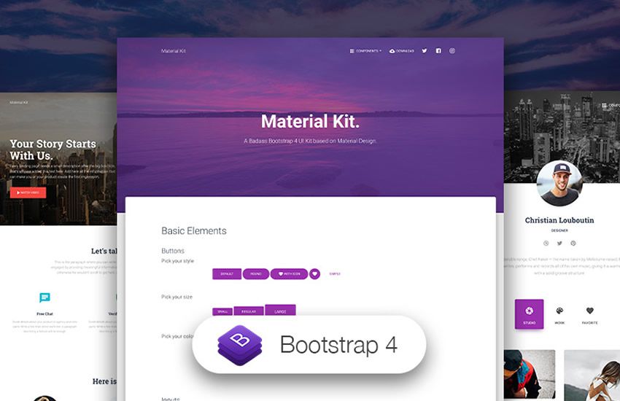Click the 'Basic Elements' heading

[x=194, y=230]
